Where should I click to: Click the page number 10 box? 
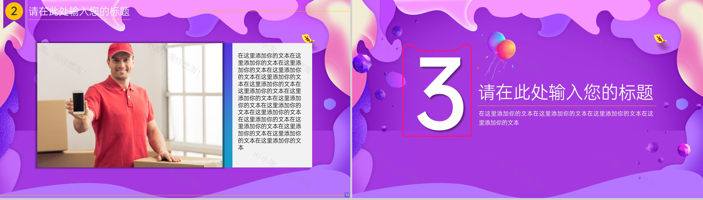(347, 195)
